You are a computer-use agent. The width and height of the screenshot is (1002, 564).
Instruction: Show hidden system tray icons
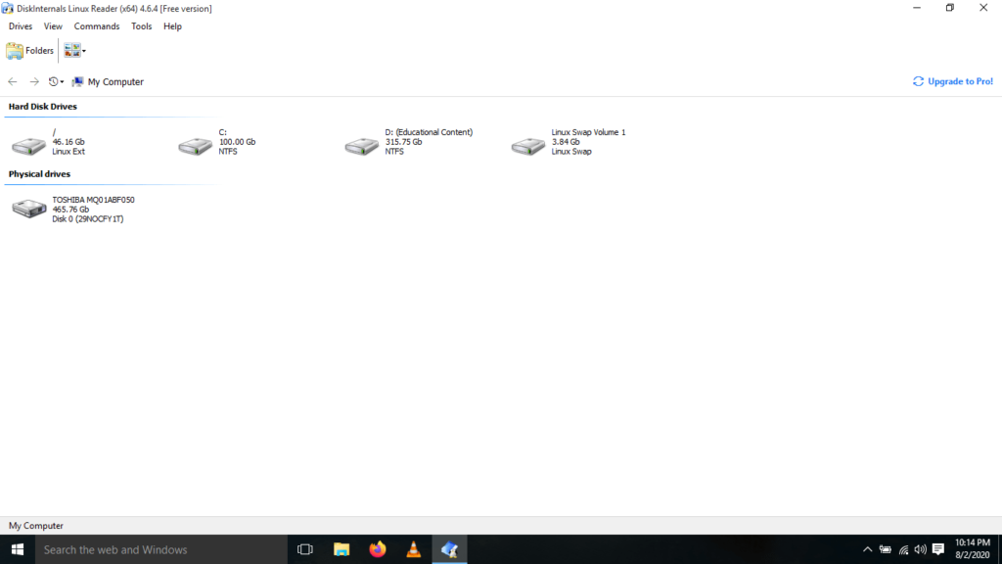[x=867, y=549]
